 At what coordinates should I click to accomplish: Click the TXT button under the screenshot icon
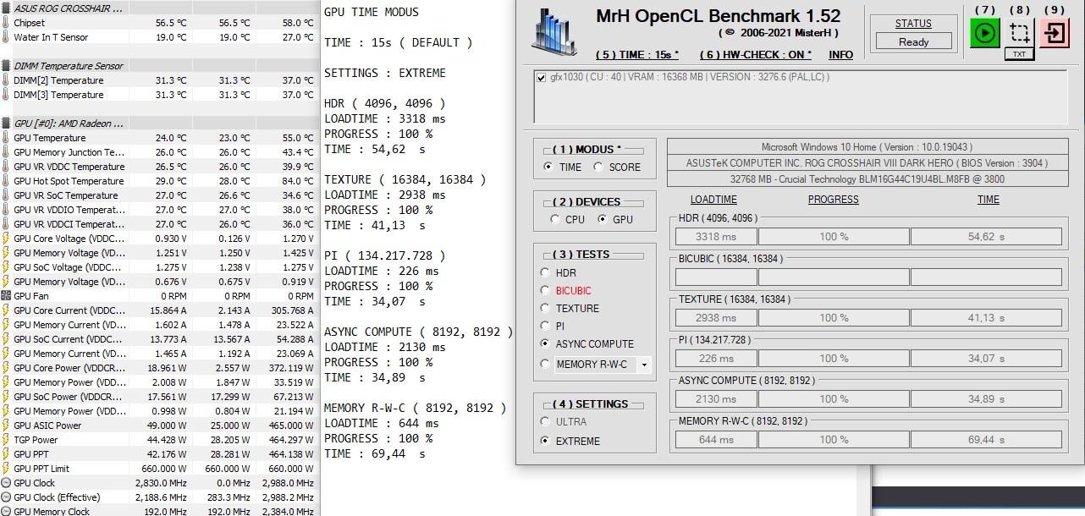click(1019, 54)
